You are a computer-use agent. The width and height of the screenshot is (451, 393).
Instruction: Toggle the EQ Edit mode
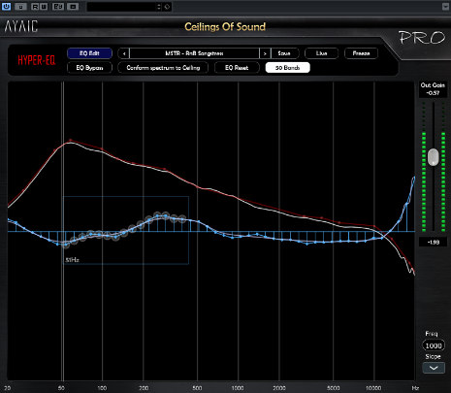(x=89, y=53)
